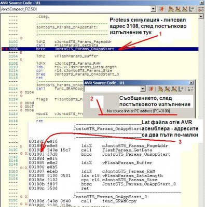Click lst line 00188b breq

(x=102, y=184)
